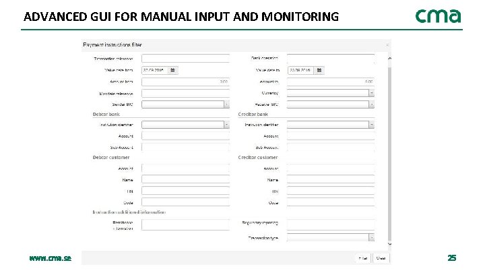Viewport: 485px width, 273px height.
Task: Click Creditor customer Code field
Action: (331, 202)
